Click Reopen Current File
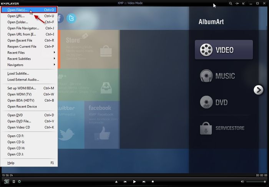This screenshot has width=269, height=187. pyautogui.click(x=29, y=47)
